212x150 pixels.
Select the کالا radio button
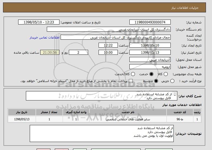point(166,74)
